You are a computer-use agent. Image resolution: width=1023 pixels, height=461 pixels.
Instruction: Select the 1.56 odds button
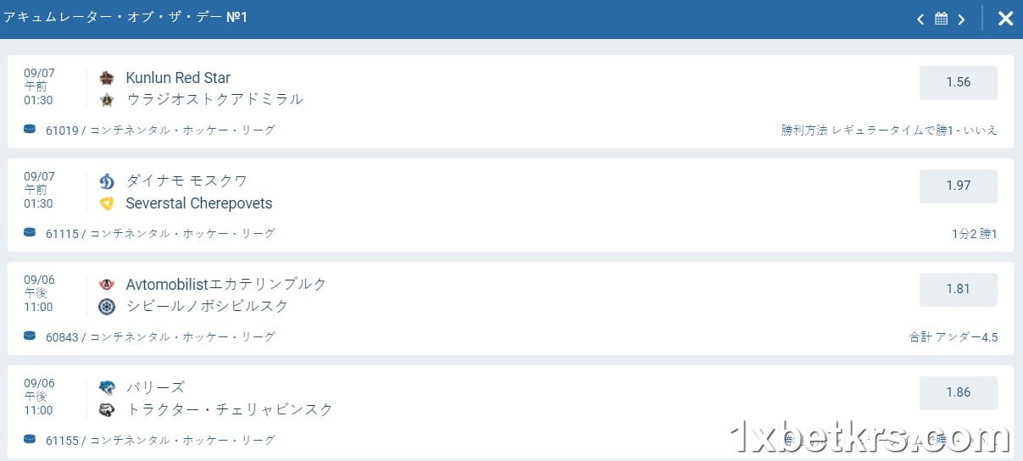(958, 82)
